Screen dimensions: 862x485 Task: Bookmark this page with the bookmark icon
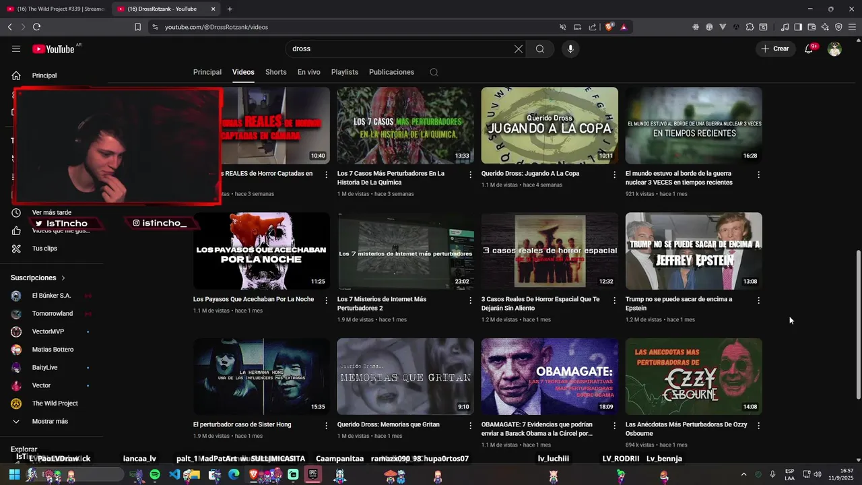[x=137, y=27]
